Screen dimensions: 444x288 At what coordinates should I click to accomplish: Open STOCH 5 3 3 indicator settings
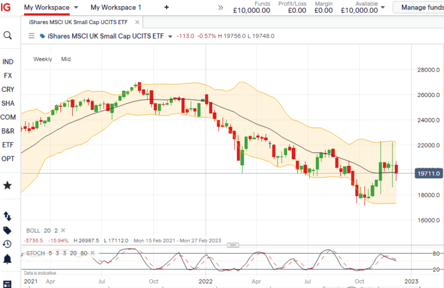pyautogui.click(x=57, y=253)
